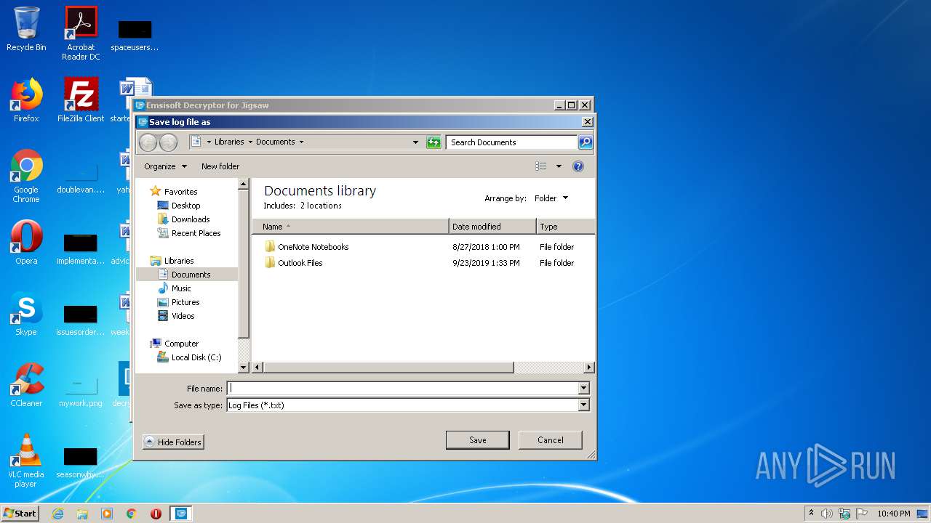The width and height of the screenshot is (931, 523).
Task: Sort by Type column header
Action: point(565,227)
